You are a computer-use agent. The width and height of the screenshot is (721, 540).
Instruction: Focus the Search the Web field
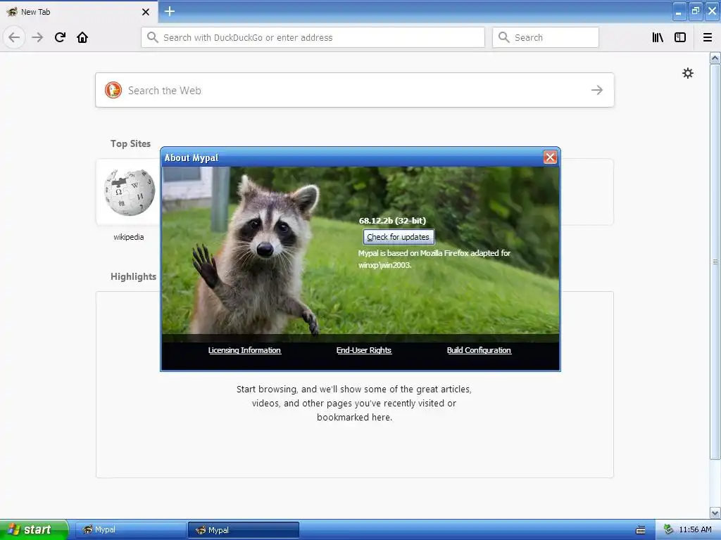(x=355, y=90)
